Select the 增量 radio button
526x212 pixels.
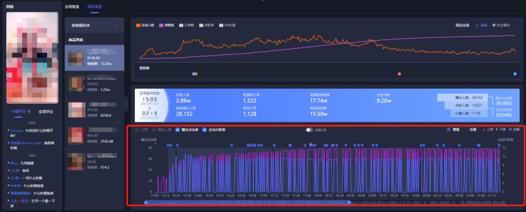click(x=449, y=129)
